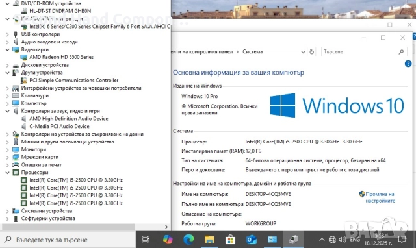The image size is (416, 248).
Task: Show hidden system tray icons
Action: point(322,240)
